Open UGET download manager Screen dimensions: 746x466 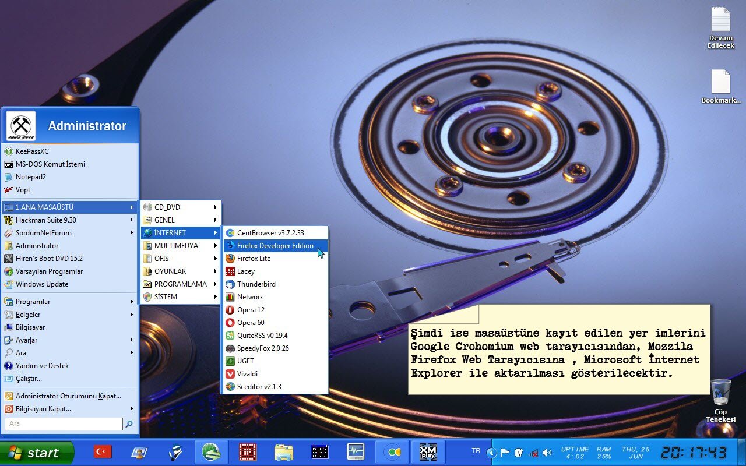(276, 361)
